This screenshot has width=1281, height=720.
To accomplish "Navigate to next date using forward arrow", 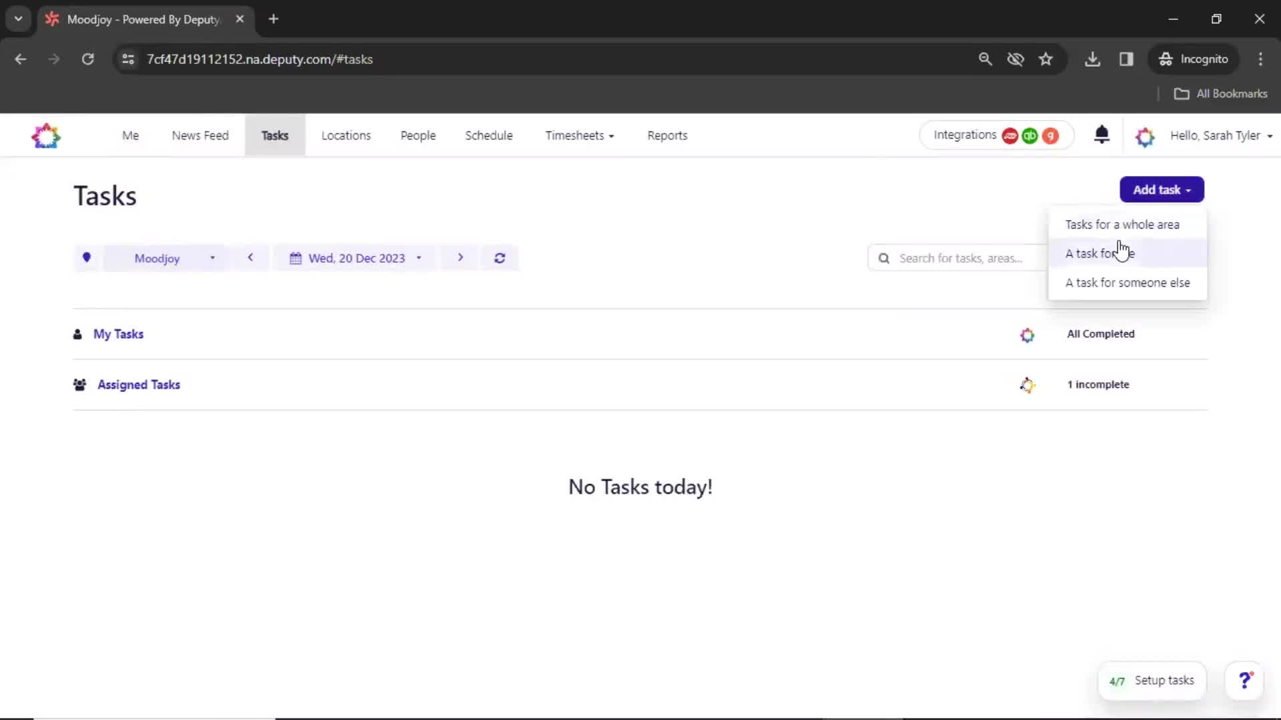I will tap(460, 257).
